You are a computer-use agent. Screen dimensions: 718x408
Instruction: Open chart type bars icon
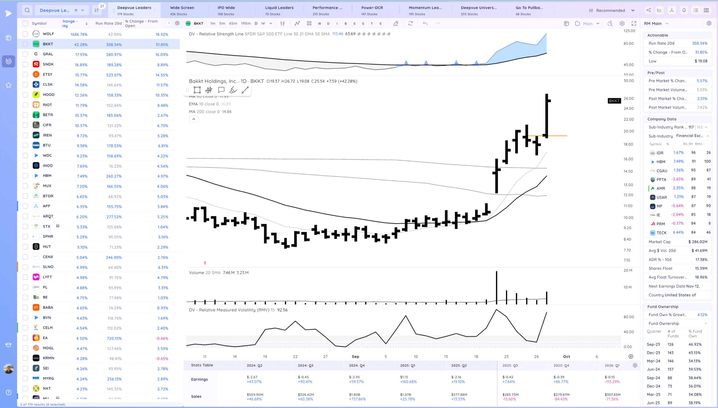point(282,24)
